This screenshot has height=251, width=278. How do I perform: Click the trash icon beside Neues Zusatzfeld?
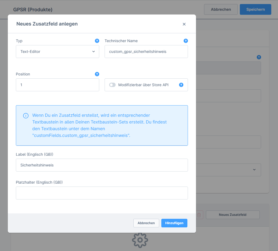[199, 215]
